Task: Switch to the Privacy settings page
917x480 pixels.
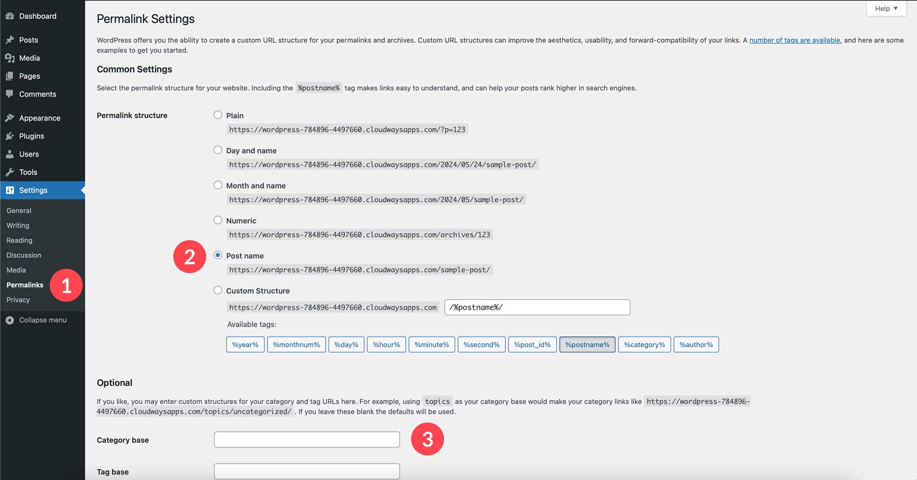Action: point(18,300)
